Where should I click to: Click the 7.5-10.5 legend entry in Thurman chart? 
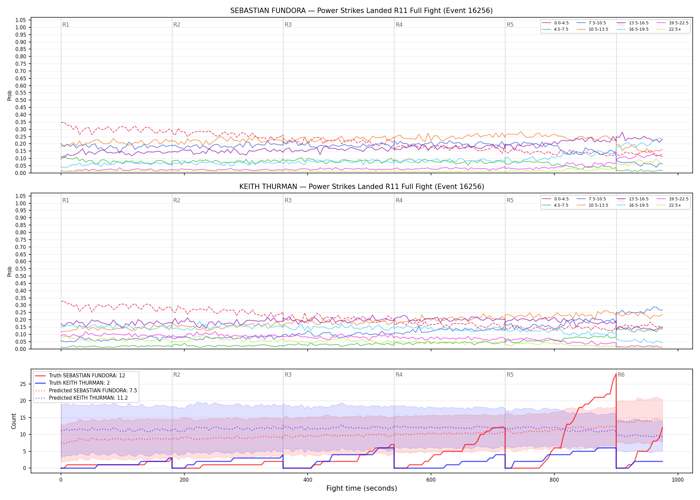591,199
